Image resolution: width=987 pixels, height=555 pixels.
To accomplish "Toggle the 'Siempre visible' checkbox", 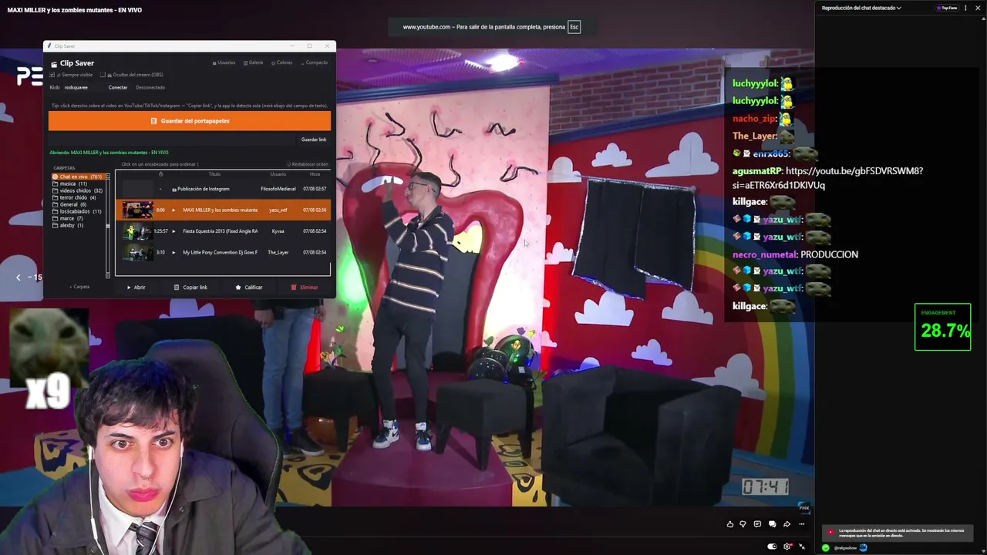I will pyautogui.click(x=52, y=75).
